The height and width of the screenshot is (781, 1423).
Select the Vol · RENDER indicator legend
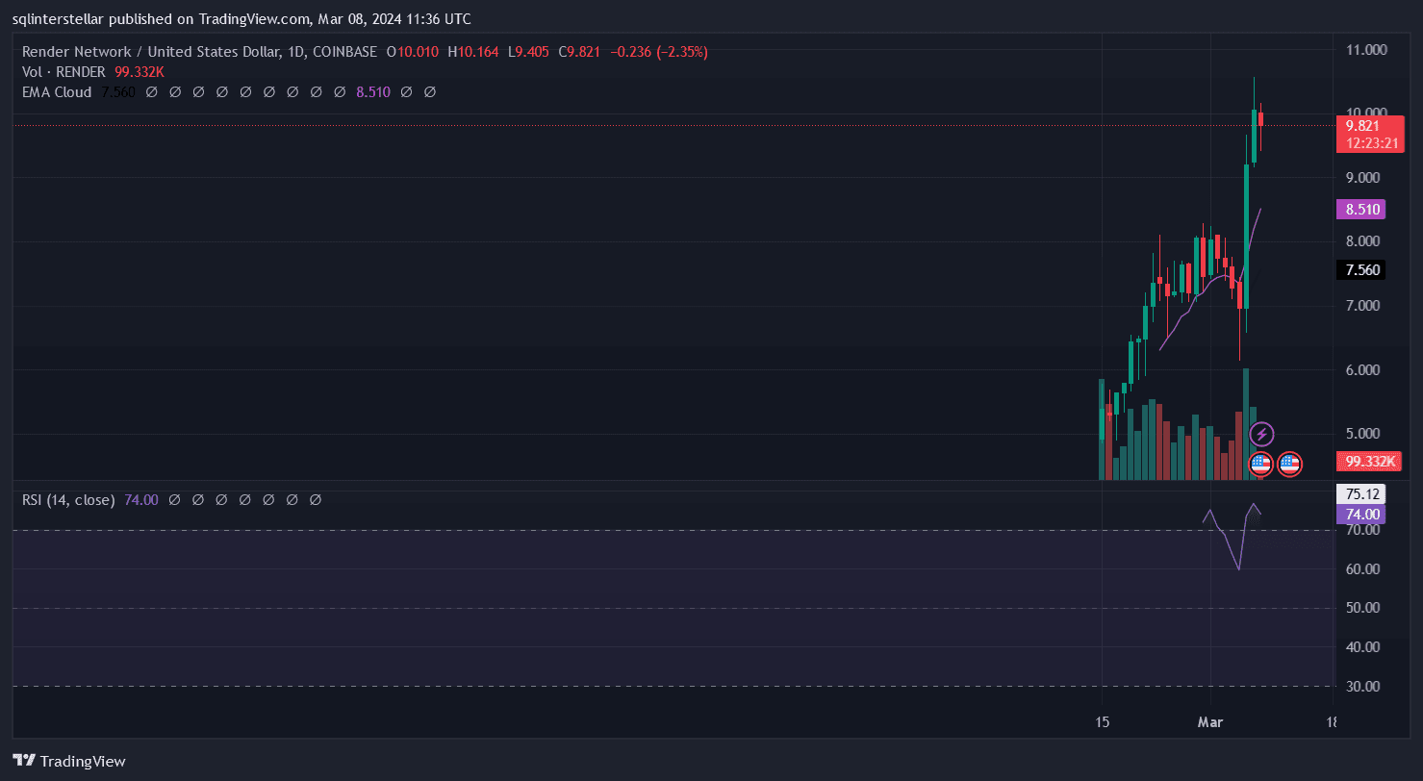tap(64, 72)
